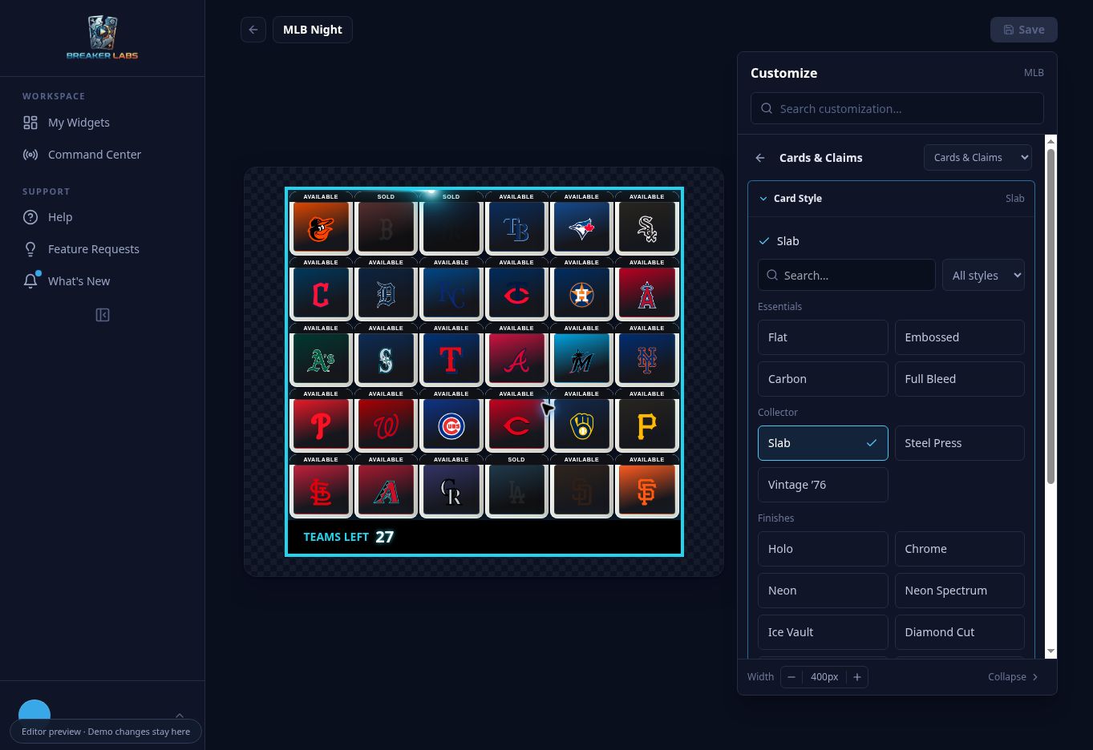Click the Phillies team card
Screen dimensions: 1093x750
coord(321,419)
